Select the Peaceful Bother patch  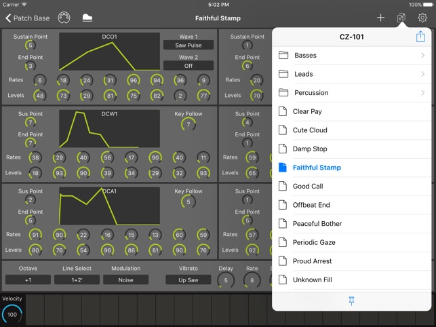click(x=352, y=223)
